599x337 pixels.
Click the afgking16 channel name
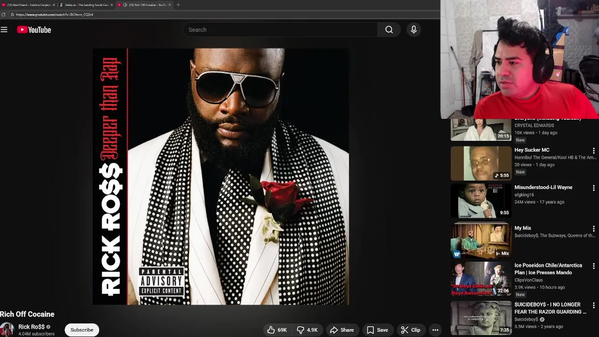524,195
